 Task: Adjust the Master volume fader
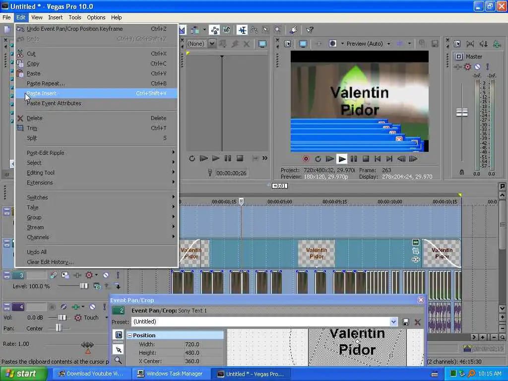(462, 113)
